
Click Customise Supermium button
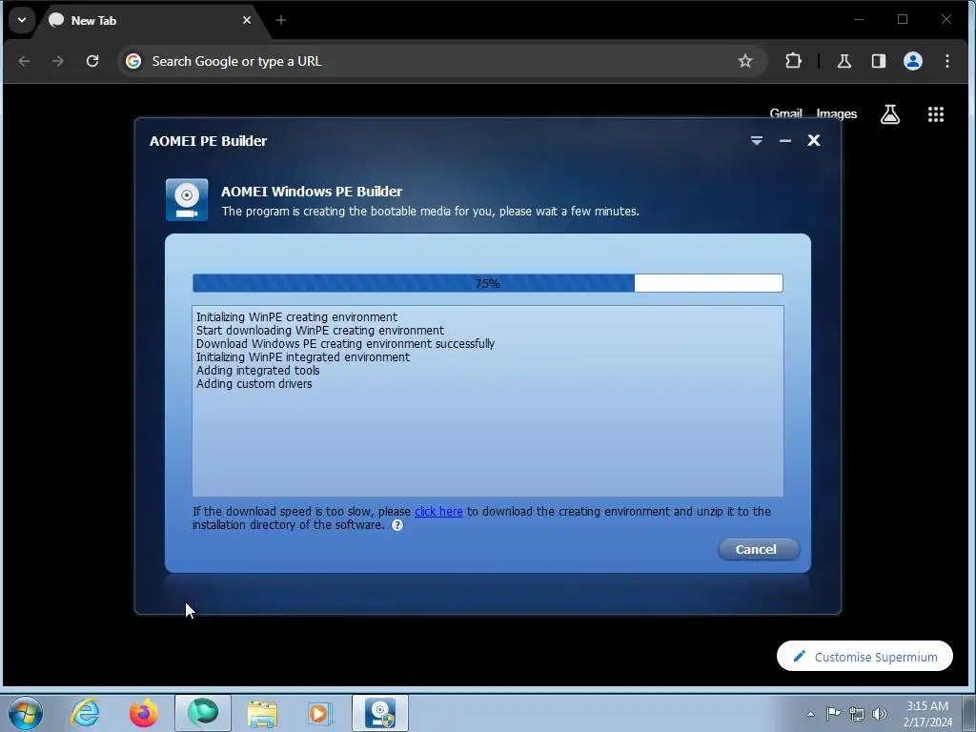(864, 656)
